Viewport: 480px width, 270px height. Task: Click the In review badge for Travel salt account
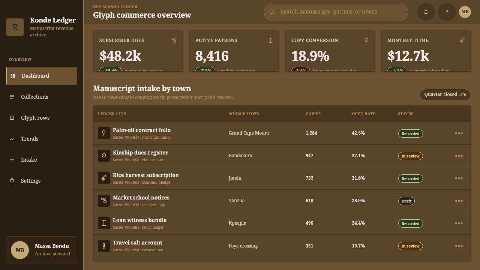click(410, 246)
